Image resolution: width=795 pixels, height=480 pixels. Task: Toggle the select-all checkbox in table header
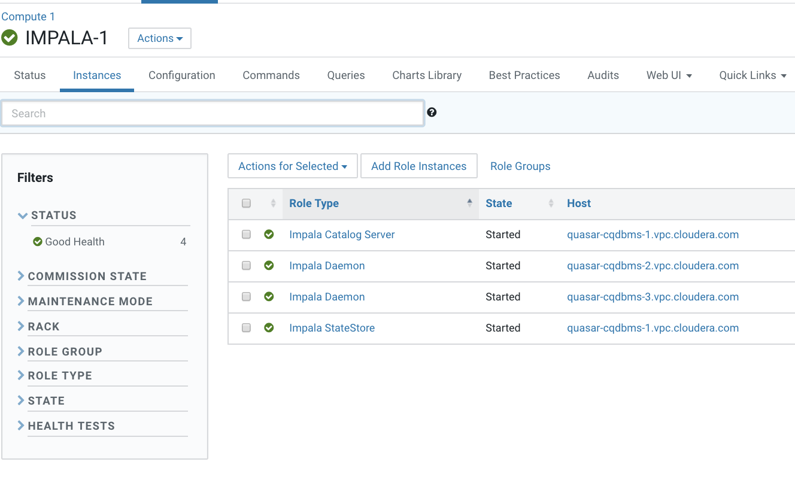(246, 203)
